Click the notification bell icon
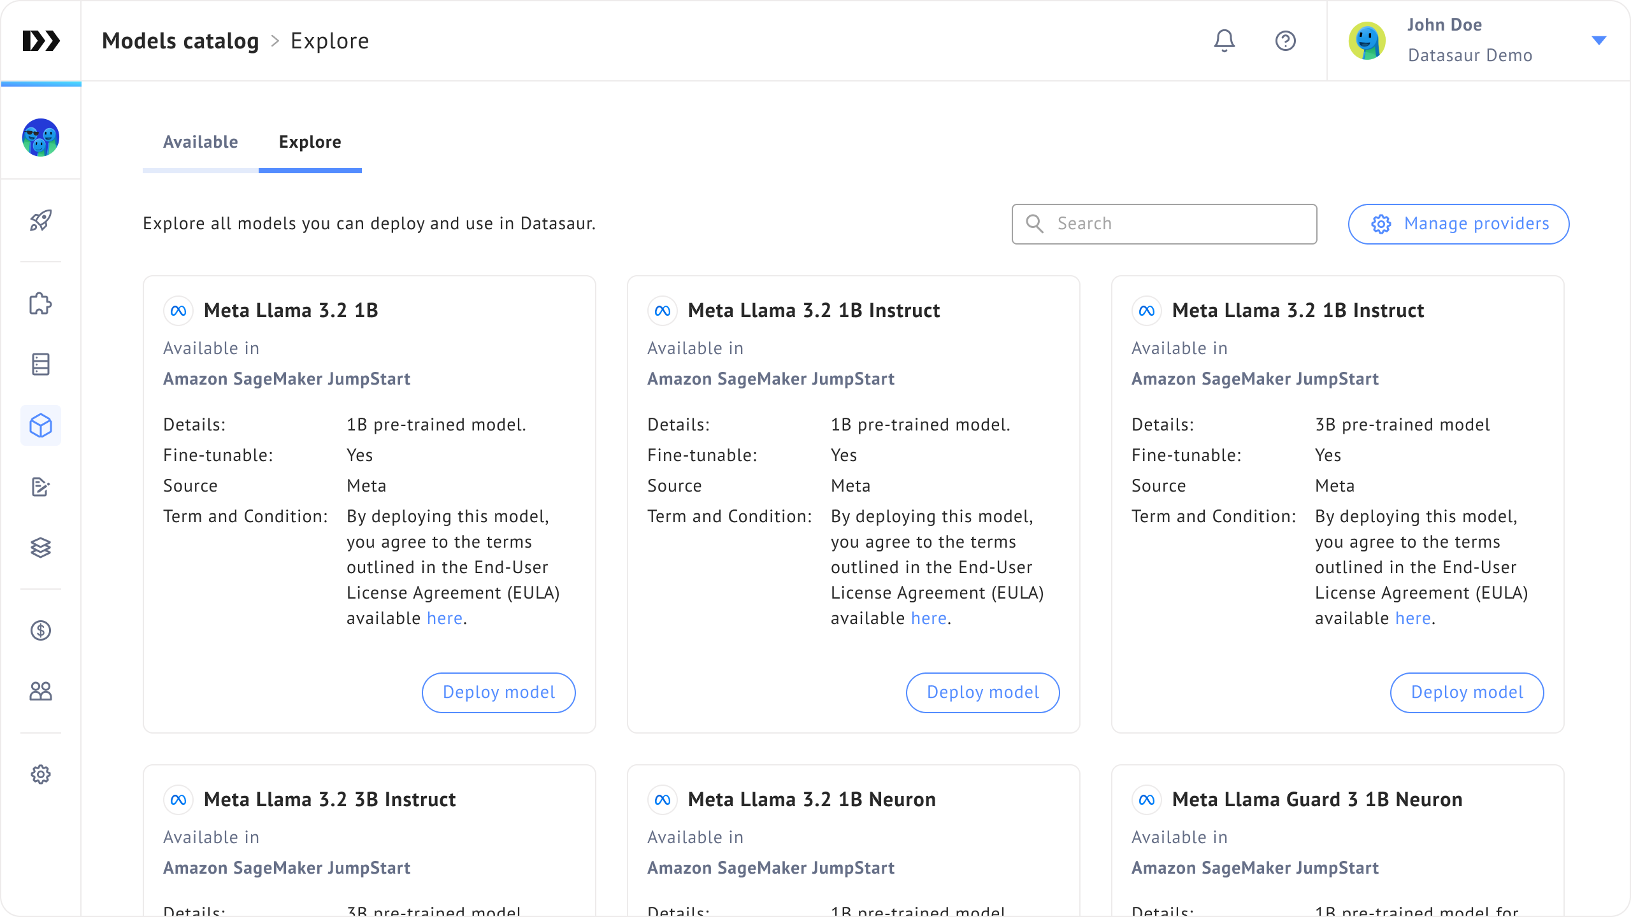Viewport: 1631px width, 917px height. [1224, 41]
